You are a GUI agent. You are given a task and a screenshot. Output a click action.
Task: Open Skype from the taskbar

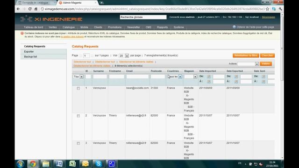click(x=99, y=164)
